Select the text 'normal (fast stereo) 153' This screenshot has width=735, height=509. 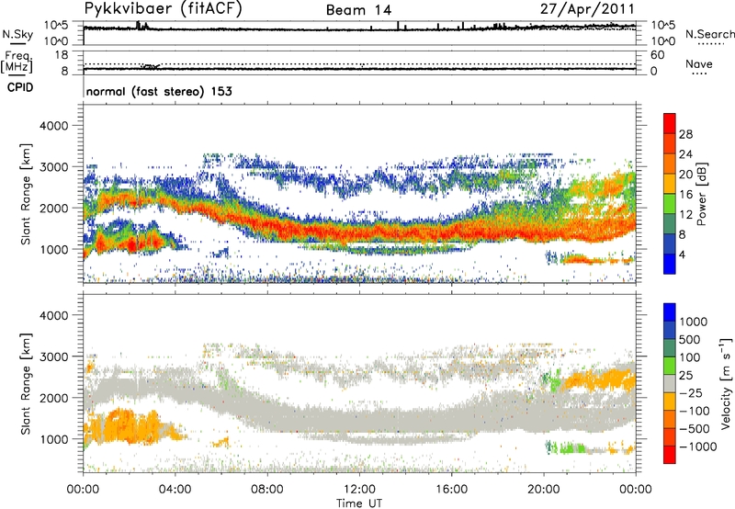pyautogui.click(x=159, y=91)
